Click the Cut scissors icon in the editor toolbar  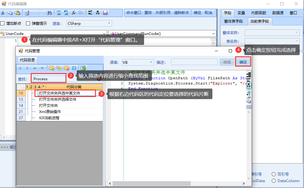[2, 13]
